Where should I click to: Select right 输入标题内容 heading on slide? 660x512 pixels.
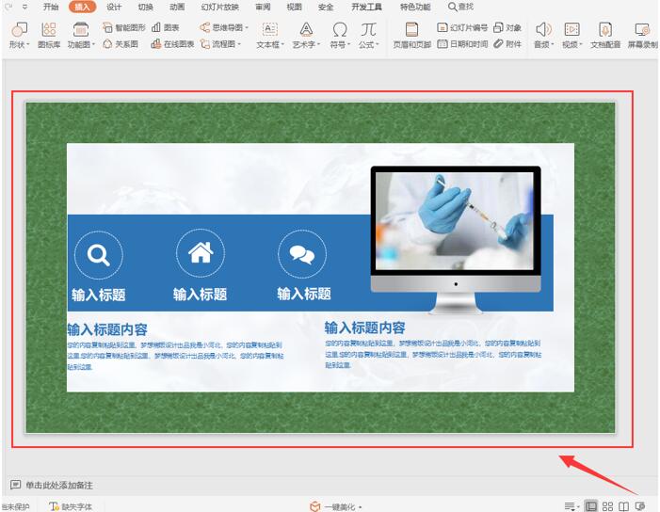click(365, 328)
